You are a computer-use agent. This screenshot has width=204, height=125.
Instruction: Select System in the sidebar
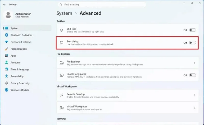point(27,28)
